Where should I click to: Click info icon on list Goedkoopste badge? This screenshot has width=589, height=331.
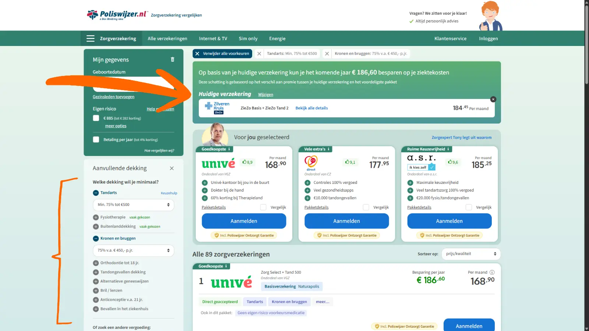pyautogui.click(x=226, y=266)
